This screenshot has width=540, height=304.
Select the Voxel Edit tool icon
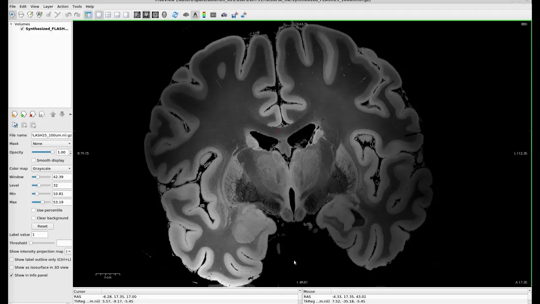pyautogui.click(x=30, y=15)
